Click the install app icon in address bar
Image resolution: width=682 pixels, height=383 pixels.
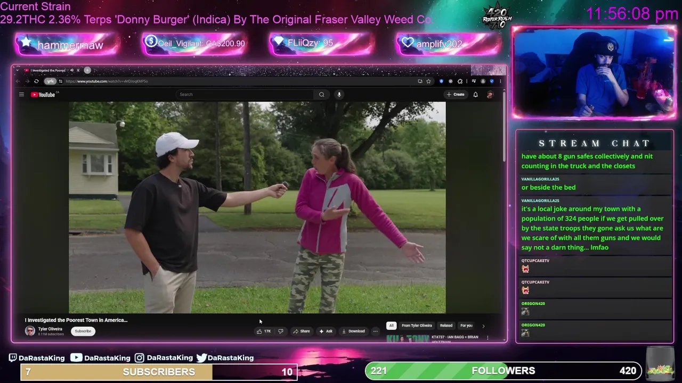click(x=420, y=81)
